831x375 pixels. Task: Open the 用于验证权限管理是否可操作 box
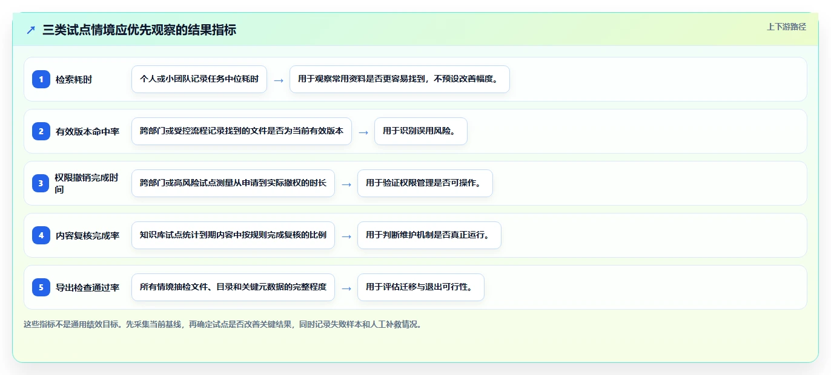(425, 183)
